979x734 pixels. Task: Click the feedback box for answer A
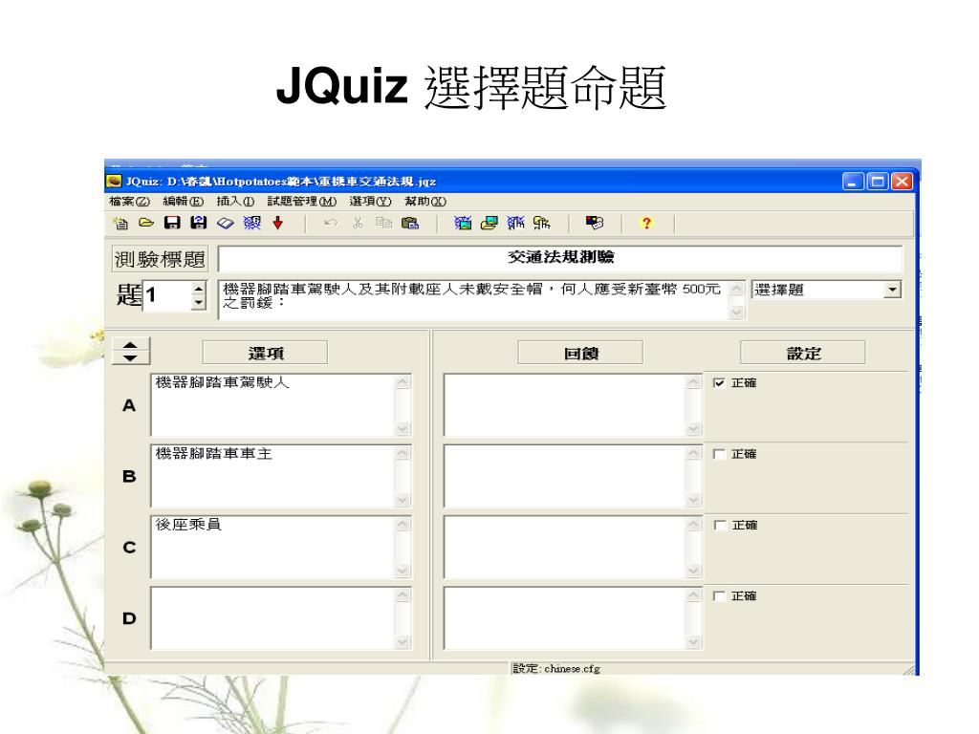[565, 404]
